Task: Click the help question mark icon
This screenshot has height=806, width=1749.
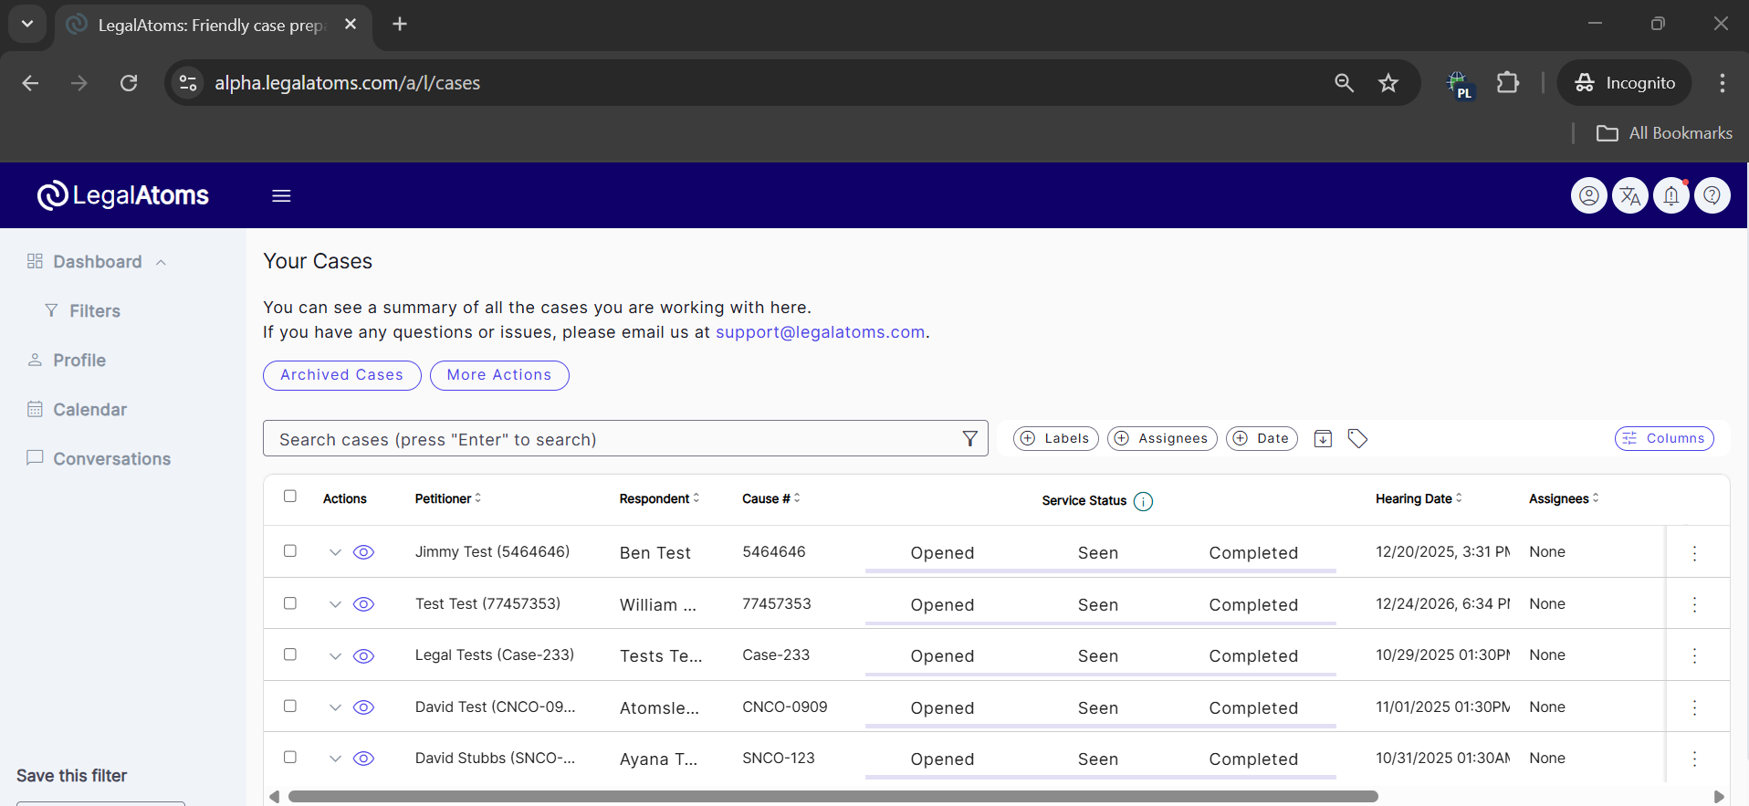Action: point(1712,195)
